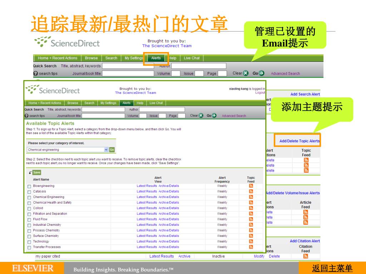366x274 pixels.
Task: Click the Clear X icon in the front window
Action: click(x=201, y=116)
